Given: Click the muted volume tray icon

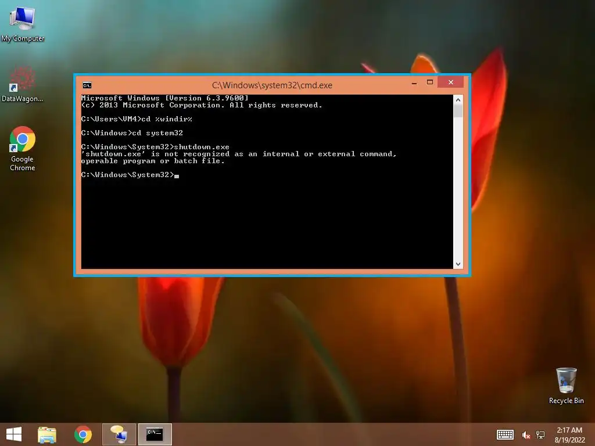Looking at the screenshot, I should pos(526,435).
